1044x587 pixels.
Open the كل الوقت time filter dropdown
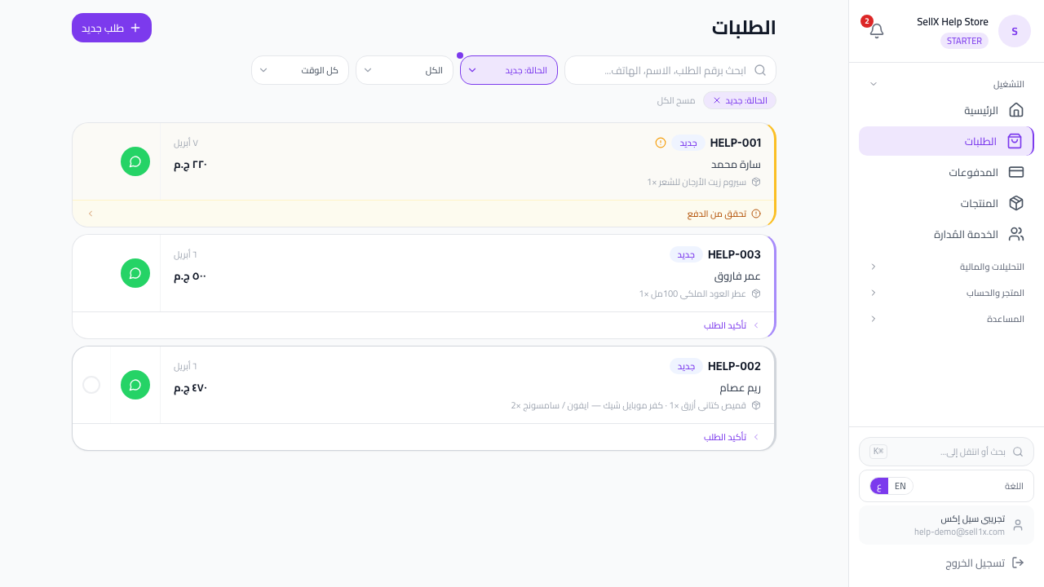pos(300,70)
